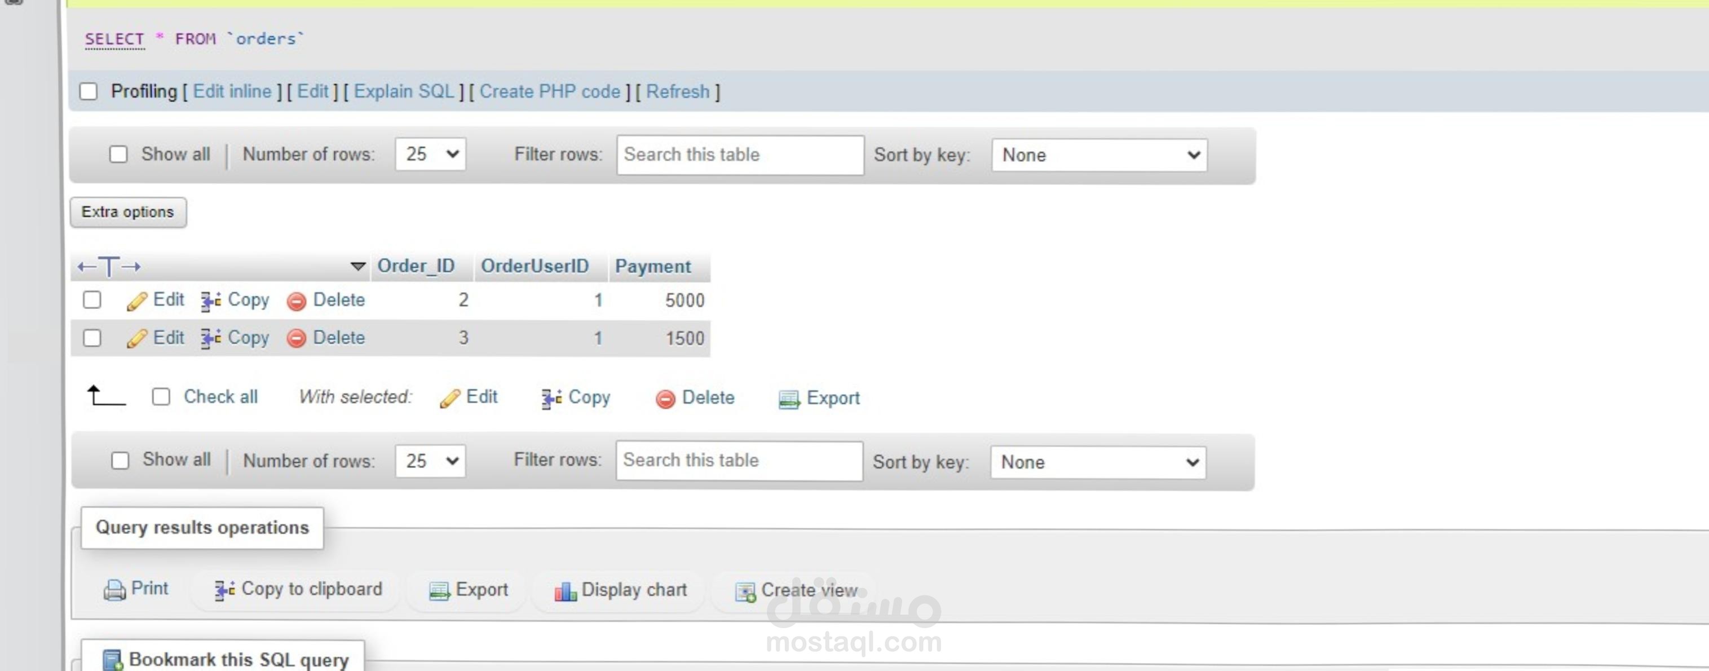Click Display chart bar icon
The image size is (1709, 671).
[x=564, y=591]
